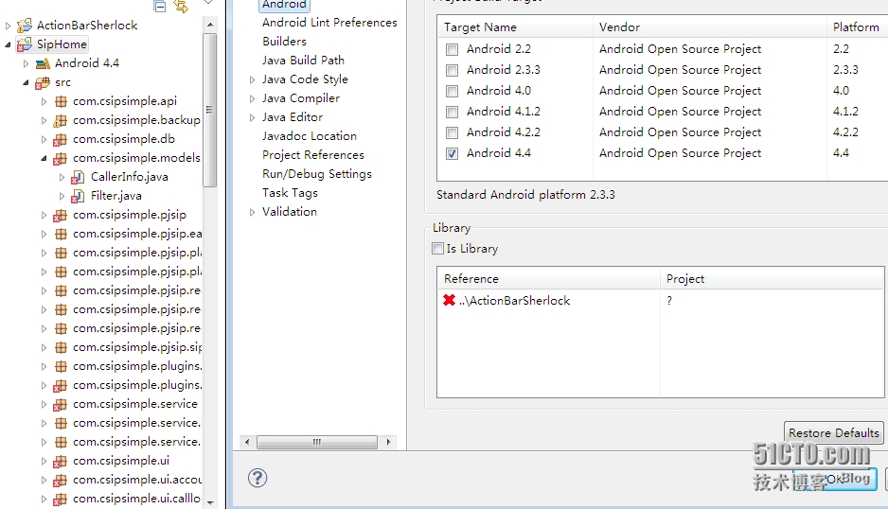Expand the ActionBarSherlock project node

tap(8, 26)
